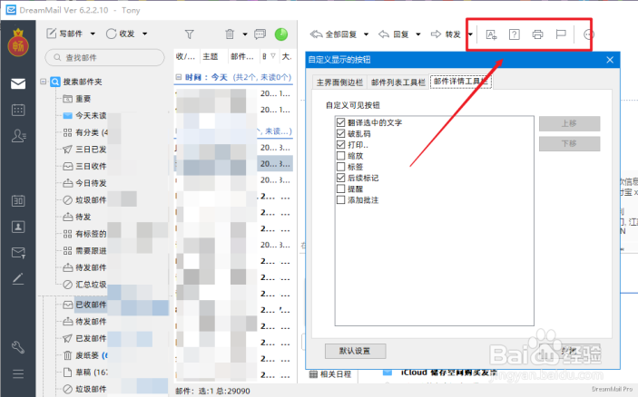The width and height of the screenshot is (638, 397).
Task: Toggle the 打印 checkbox
Action: tap(341, 145)
